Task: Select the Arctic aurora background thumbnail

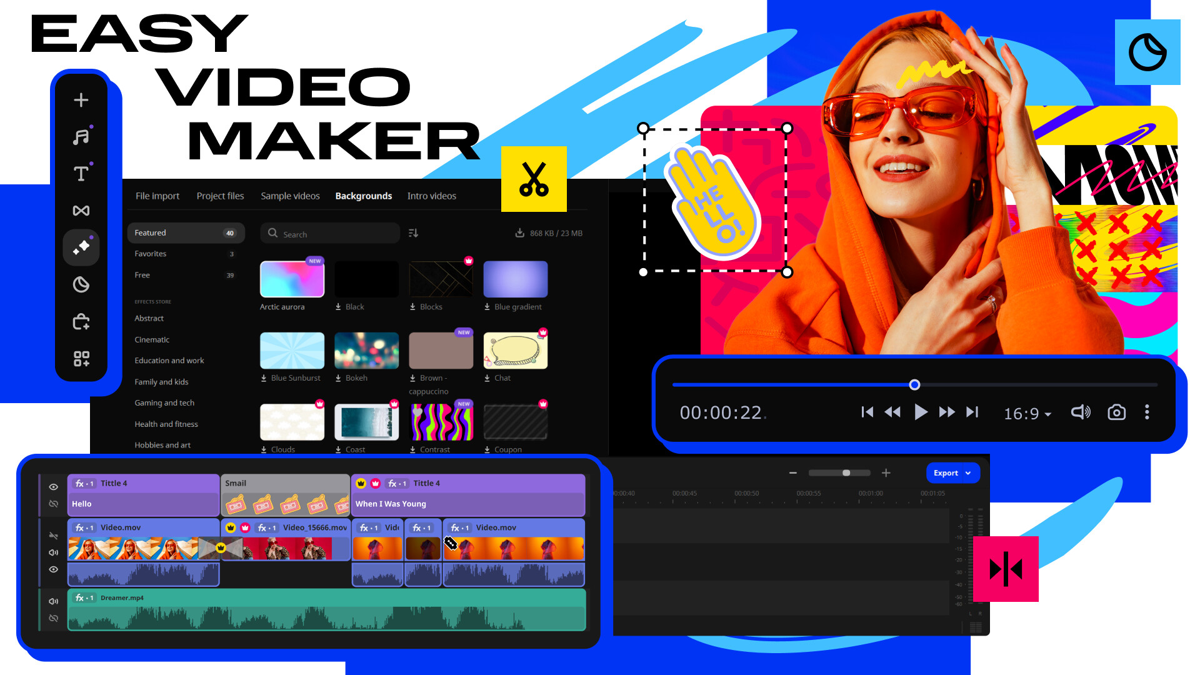Action: [292, 279]
